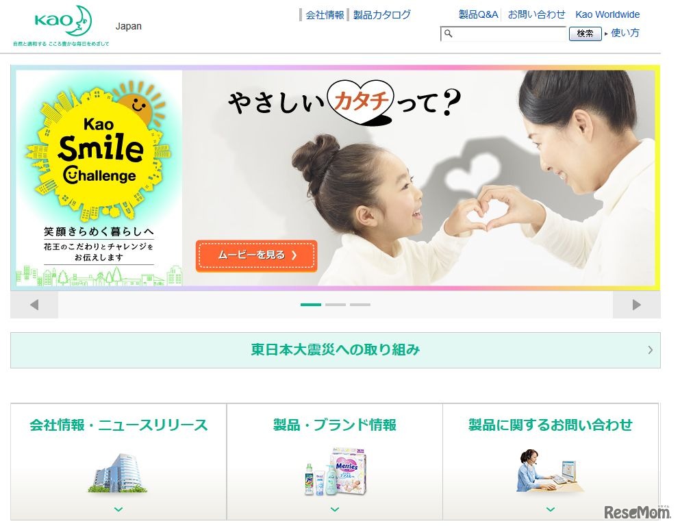The height and width of the screenshot is (528, 680).
Task: Open the 東日本大震災への取り組み banner
Action: tap(336, 350)
